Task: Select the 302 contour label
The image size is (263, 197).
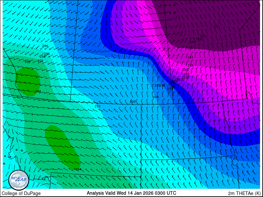Action: coord(28,62)
